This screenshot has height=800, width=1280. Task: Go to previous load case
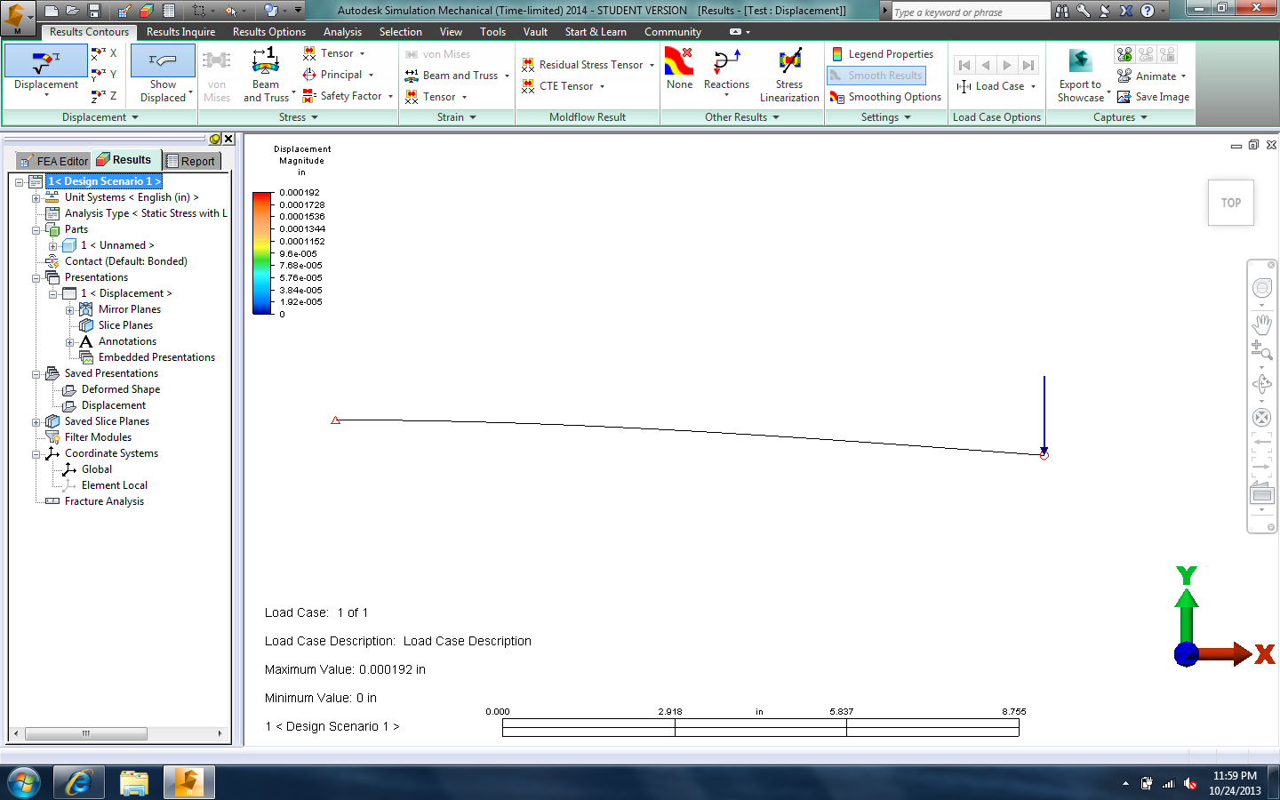[986, 65]
